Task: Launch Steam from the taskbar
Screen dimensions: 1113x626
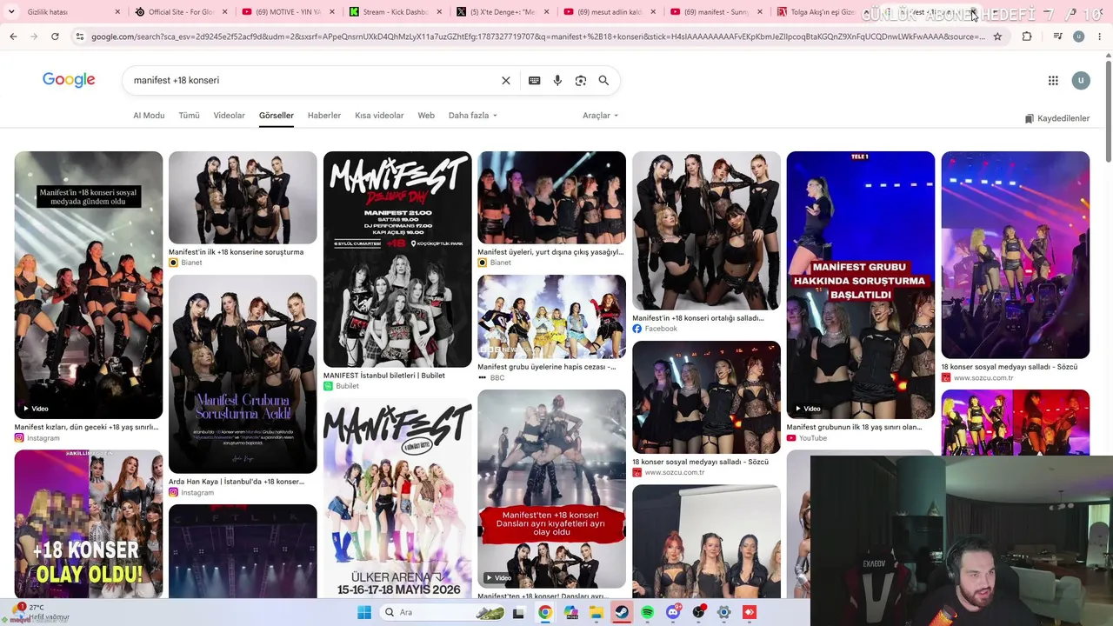Action: pyautogui.click(x=622, y=612)
